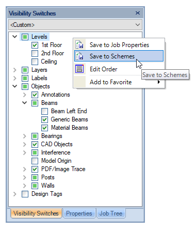Screen dimensions: 196x230
Task: Click the Save to Schemes disk icon
Action: pyautogui.click(x=79, y=56)
